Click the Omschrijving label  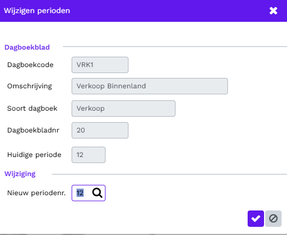[30, 86]
